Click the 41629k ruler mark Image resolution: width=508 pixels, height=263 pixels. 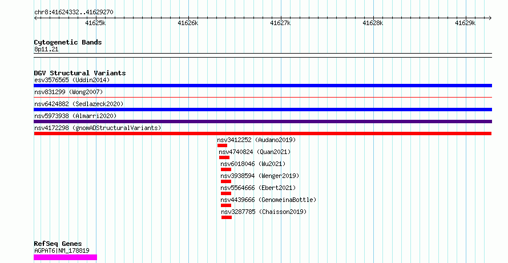(x=465, y=23)
